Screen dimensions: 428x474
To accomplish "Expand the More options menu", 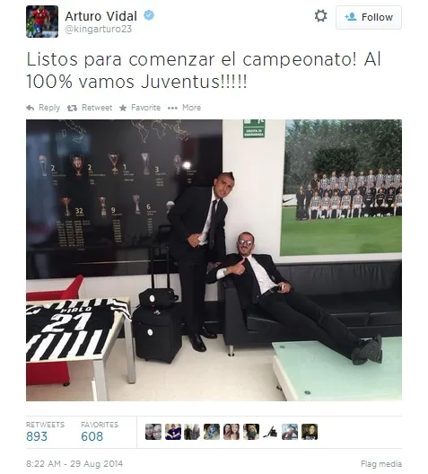I will click(184, 108).
